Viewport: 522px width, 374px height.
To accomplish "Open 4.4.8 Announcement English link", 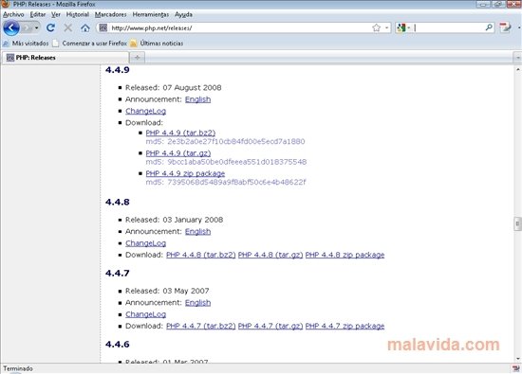I will [197, 232].
